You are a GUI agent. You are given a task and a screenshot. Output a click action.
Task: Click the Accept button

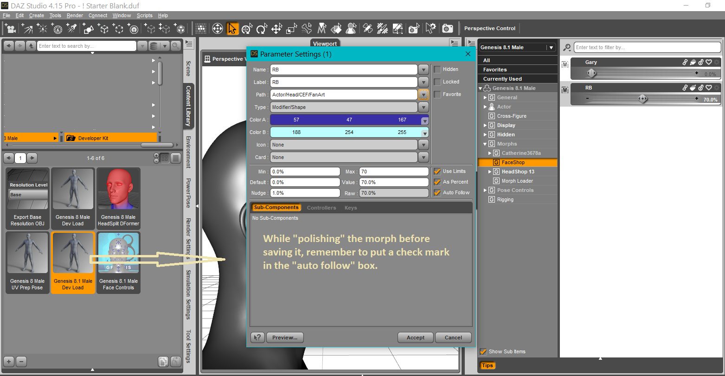tap(416, 338)
